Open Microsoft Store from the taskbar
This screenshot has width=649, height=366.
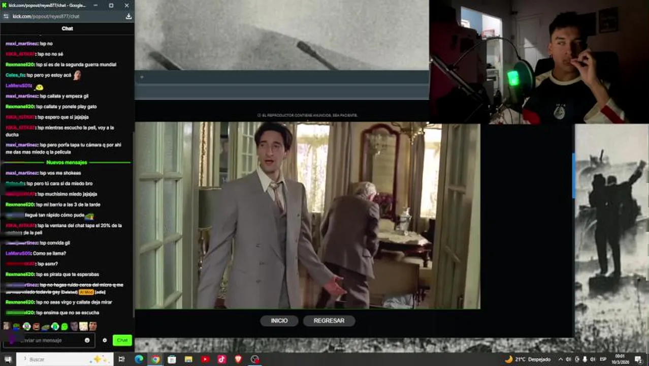[x=172, y=359]
